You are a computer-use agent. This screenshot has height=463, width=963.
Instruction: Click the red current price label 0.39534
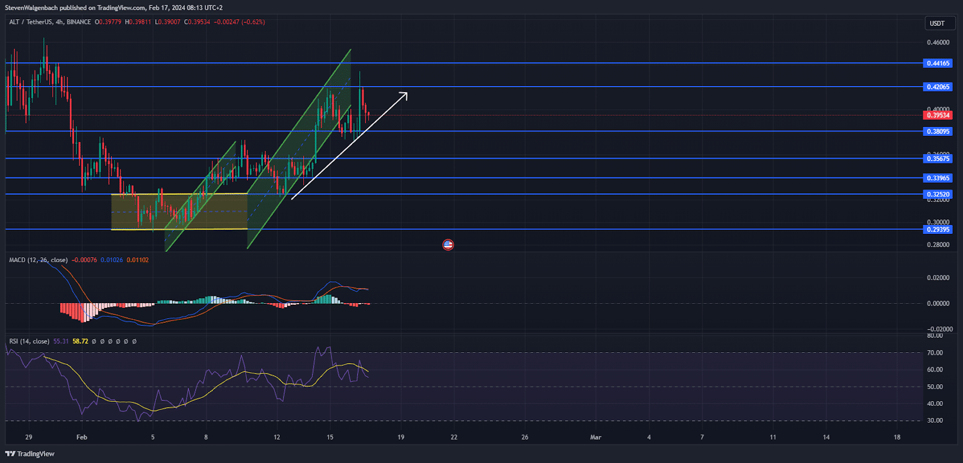pos(938,115)
